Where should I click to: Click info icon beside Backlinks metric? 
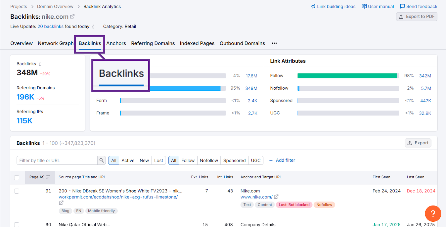(x=40, y=64)
